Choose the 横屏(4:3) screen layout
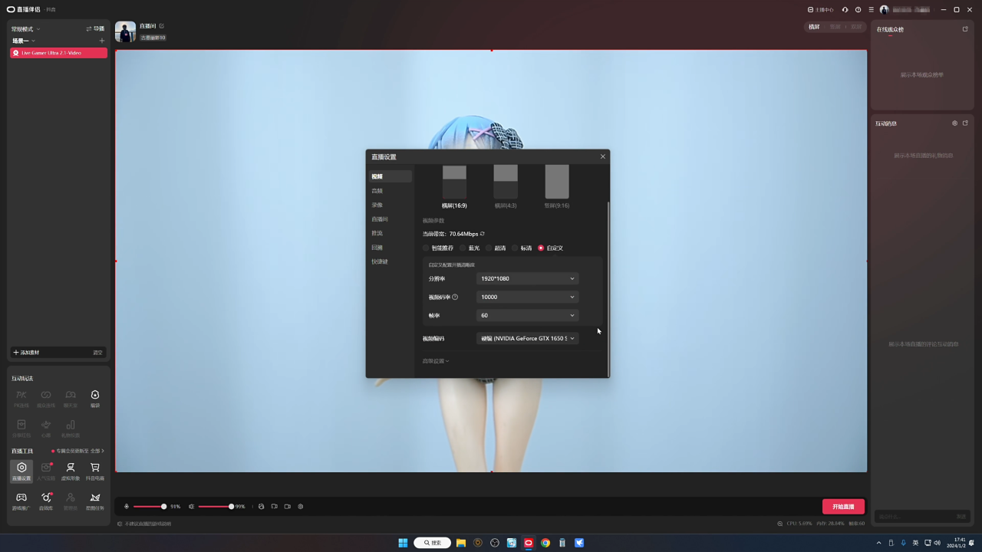Screen dimensions: 982x552 pos(506,186)
